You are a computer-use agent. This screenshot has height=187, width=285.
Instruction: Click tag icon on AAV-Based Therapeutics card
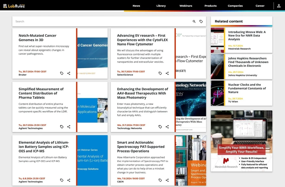point(160,127)
